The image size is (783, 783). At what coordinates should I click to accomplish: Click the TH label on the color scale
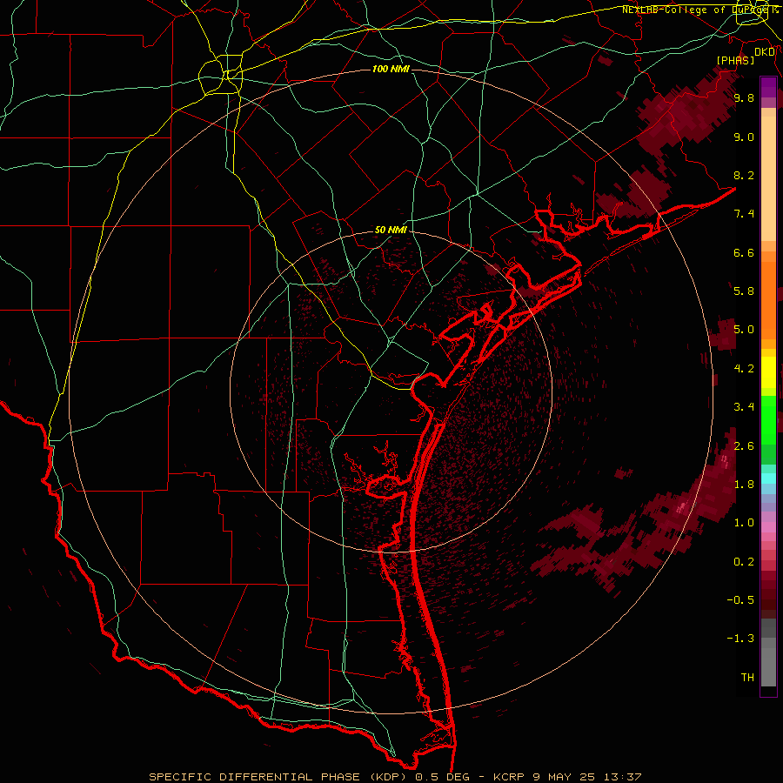[747, 678]
